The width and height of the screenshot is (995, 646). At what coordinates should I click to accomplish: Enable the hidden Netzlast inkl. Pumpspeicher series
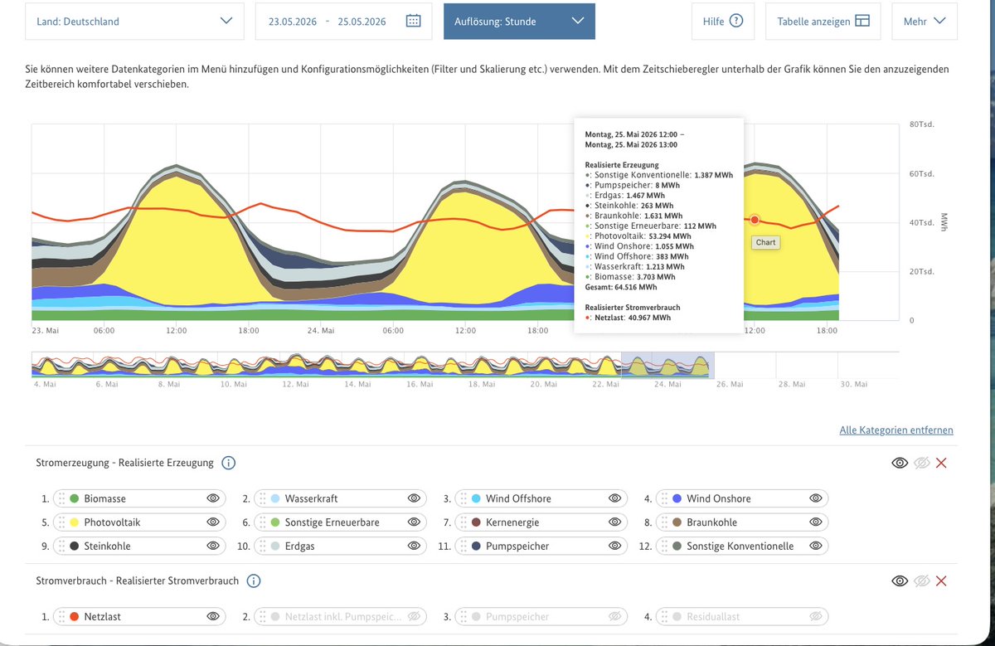(414, 616)
